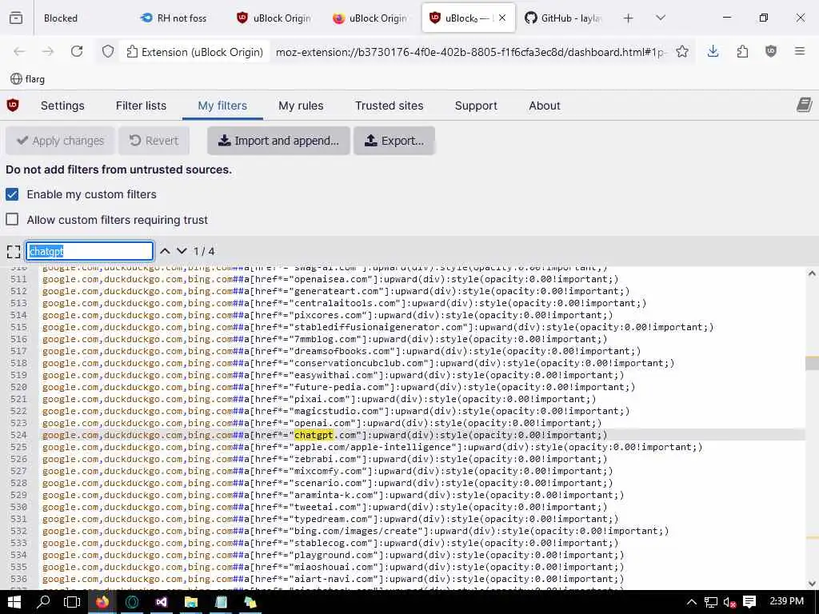Screen dimensions: 819x614
Task: Switch to the Trusted sites tab
Action: pyautogui.click(x=390, y=106)
